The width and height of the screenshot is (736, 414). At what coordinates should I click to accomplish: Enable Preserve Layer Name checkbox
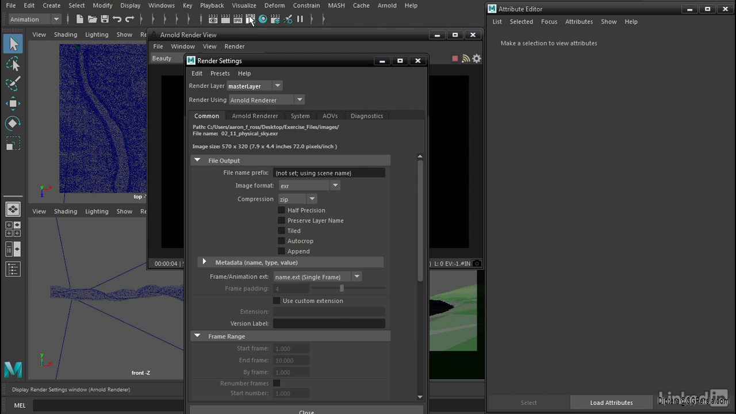[281, 220]
